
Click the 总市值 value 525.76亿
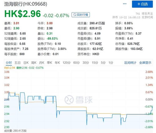[134, 44]
